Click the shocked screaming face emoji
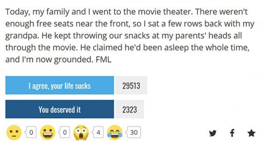Viewport: 266px width, 152px height. 81,133
